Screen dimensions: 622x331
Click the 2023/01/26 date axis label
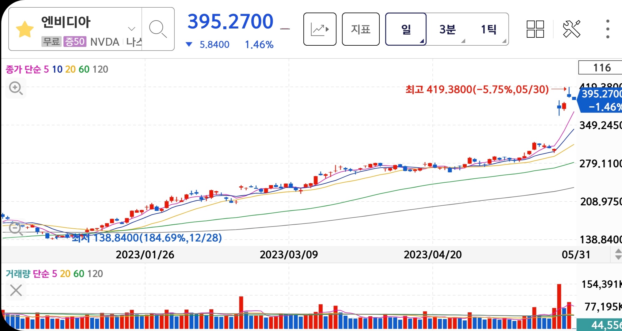[145, 254]
